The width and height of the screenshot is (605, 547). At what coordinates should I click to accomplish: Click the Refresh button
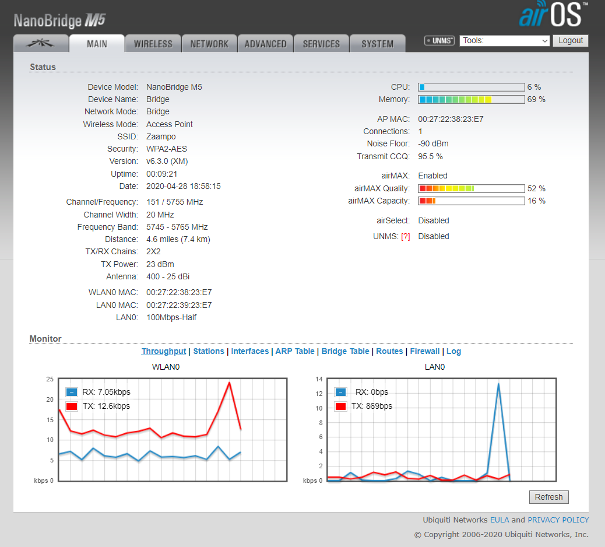tap(548, 497)
